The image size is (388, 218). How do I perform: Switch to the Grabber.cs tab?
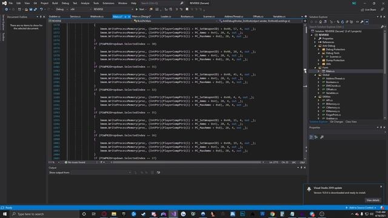click(x=55, y=16)
